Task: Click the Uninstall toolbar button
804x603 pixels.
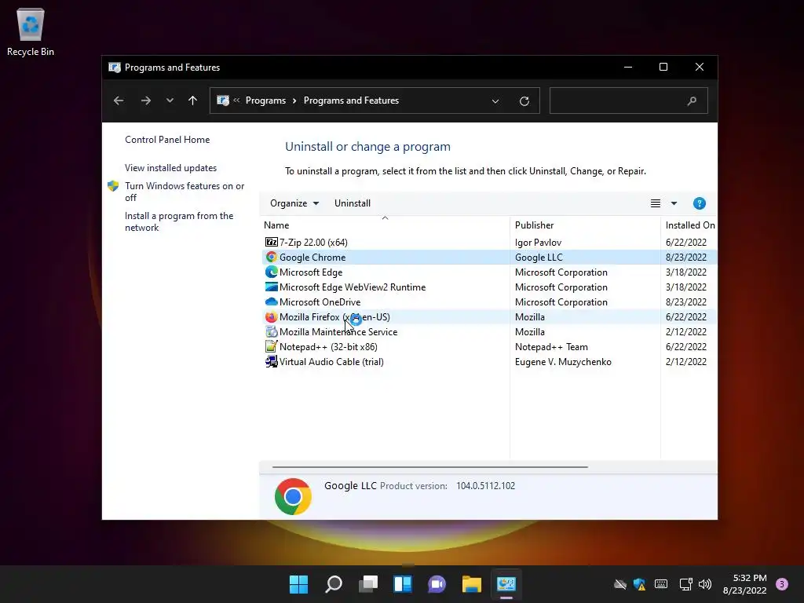Action: click(x=353, y=203)
